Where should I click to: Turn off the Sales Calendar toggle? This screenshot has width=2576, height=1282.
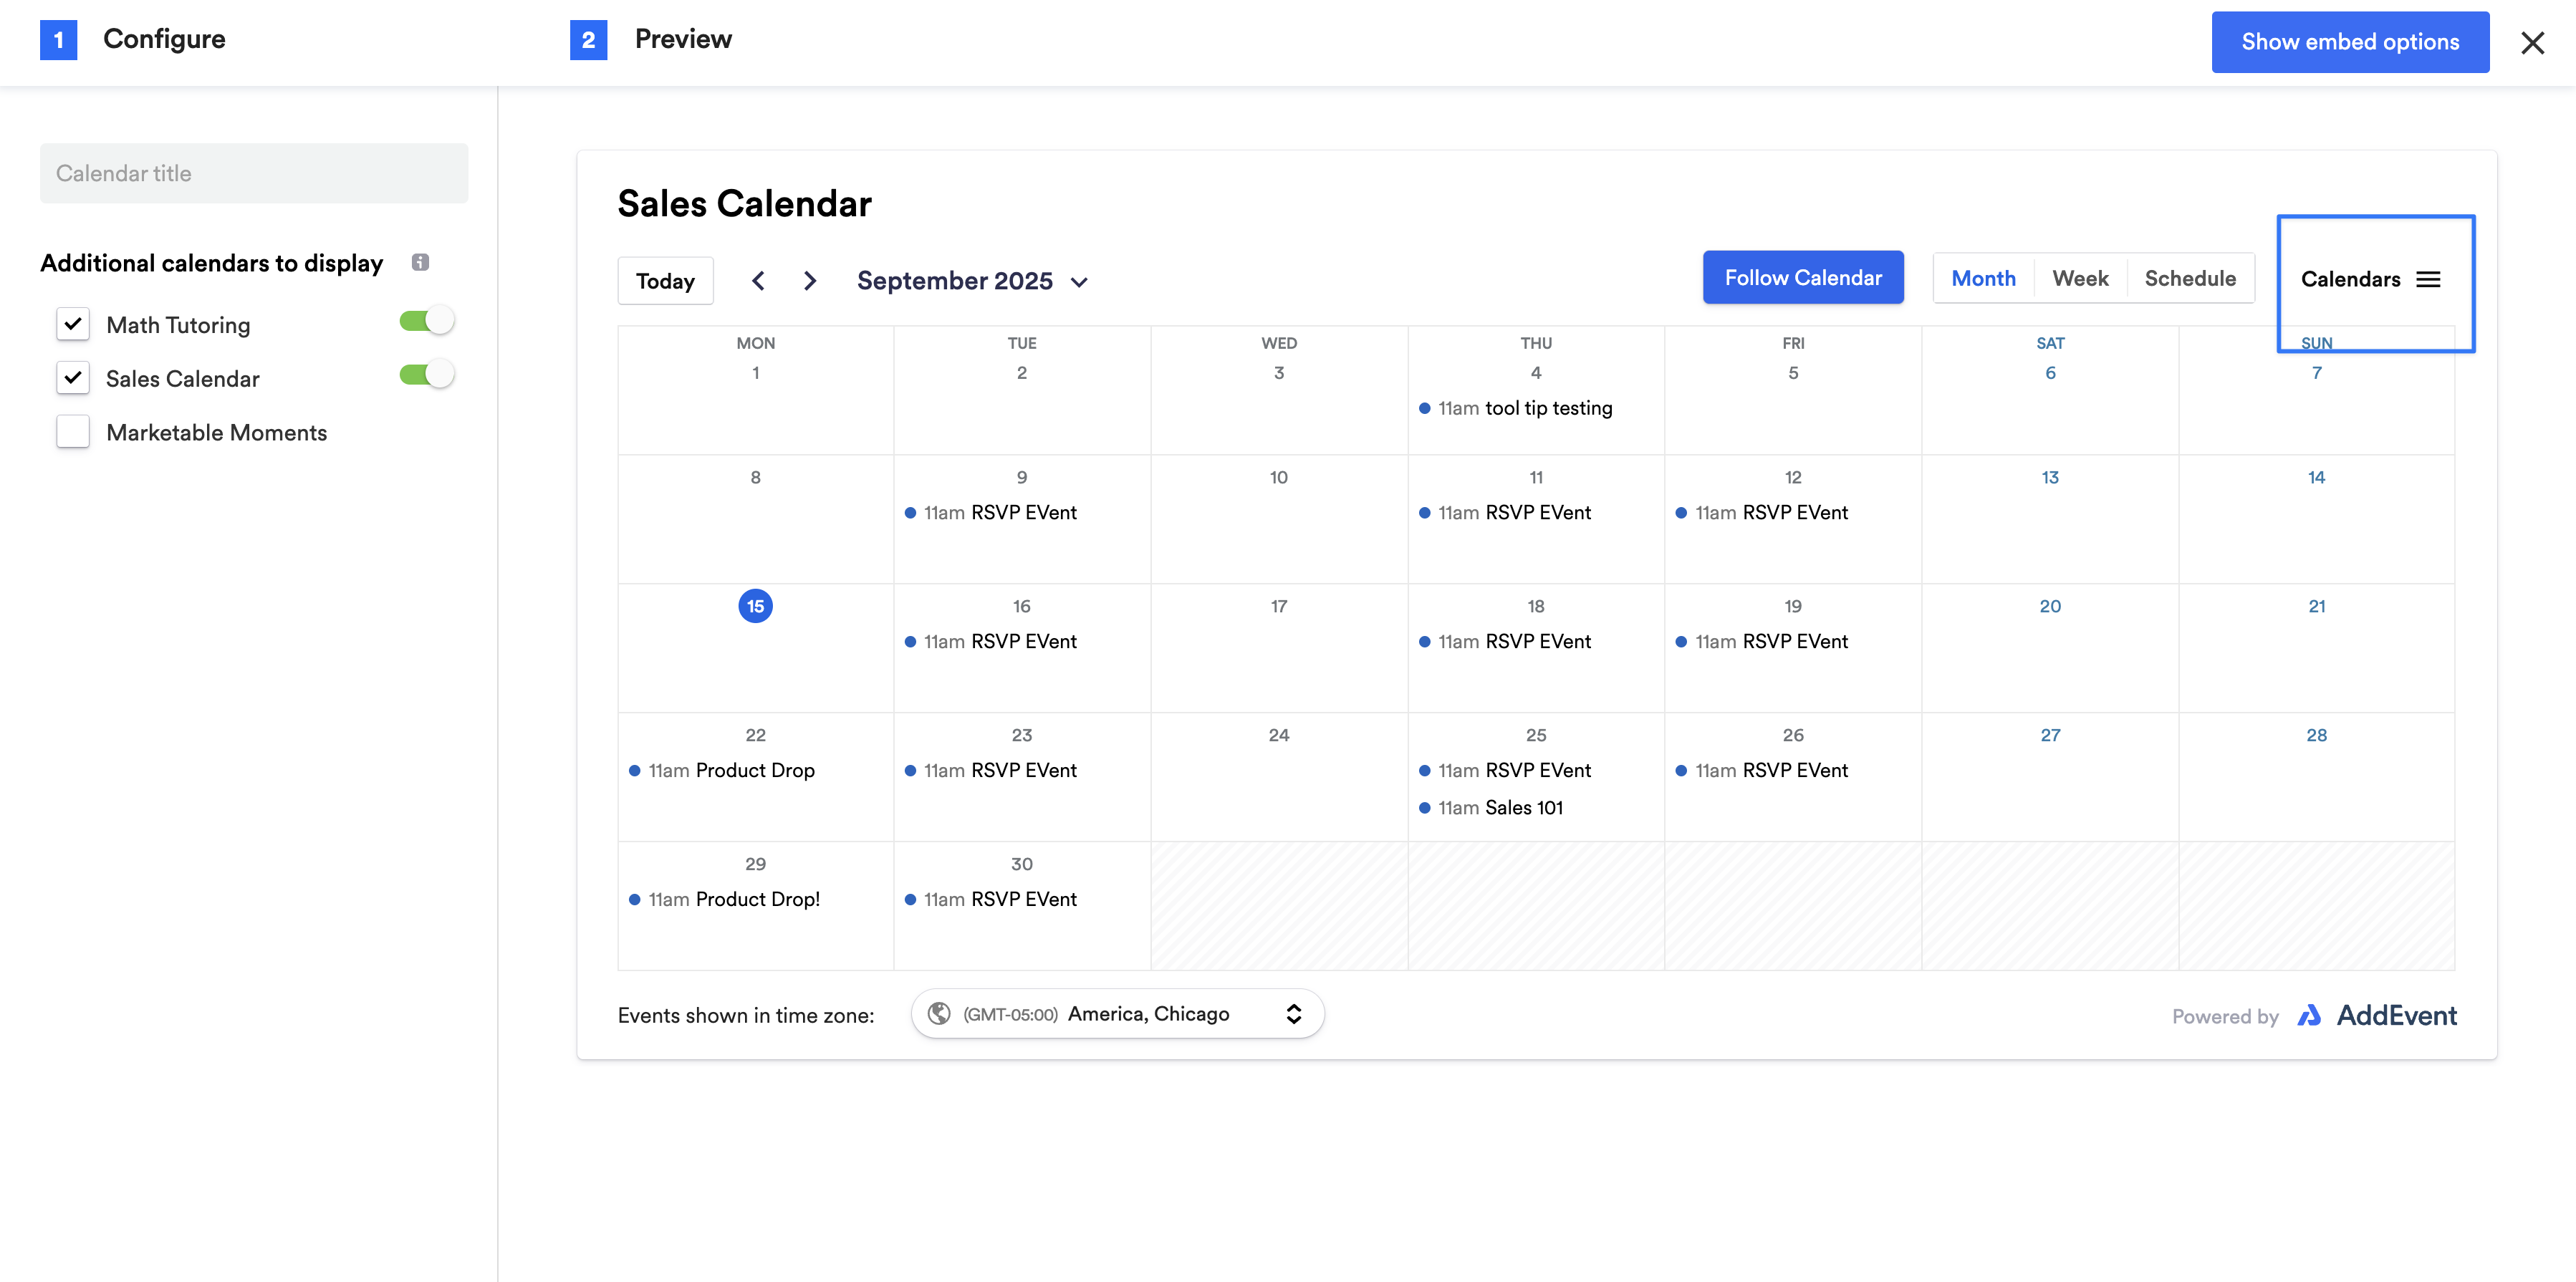[x=427, y=375]
